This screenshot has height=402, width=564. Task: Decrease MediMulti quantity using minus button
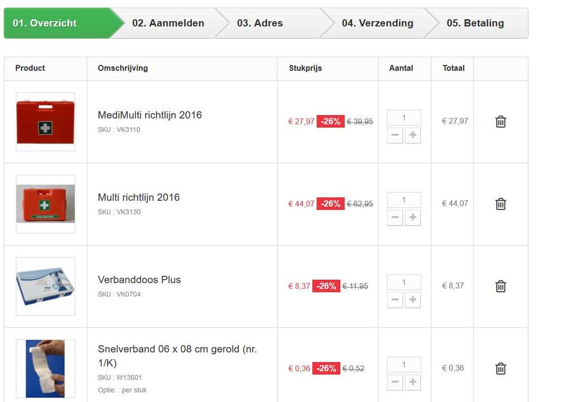click(394, 135)
